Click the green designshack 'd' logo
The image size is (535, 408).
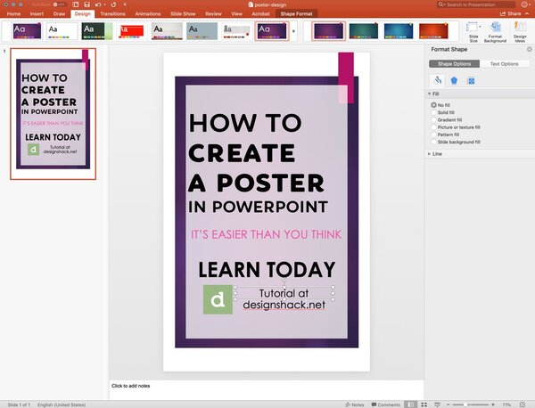[x=217, y=299]
